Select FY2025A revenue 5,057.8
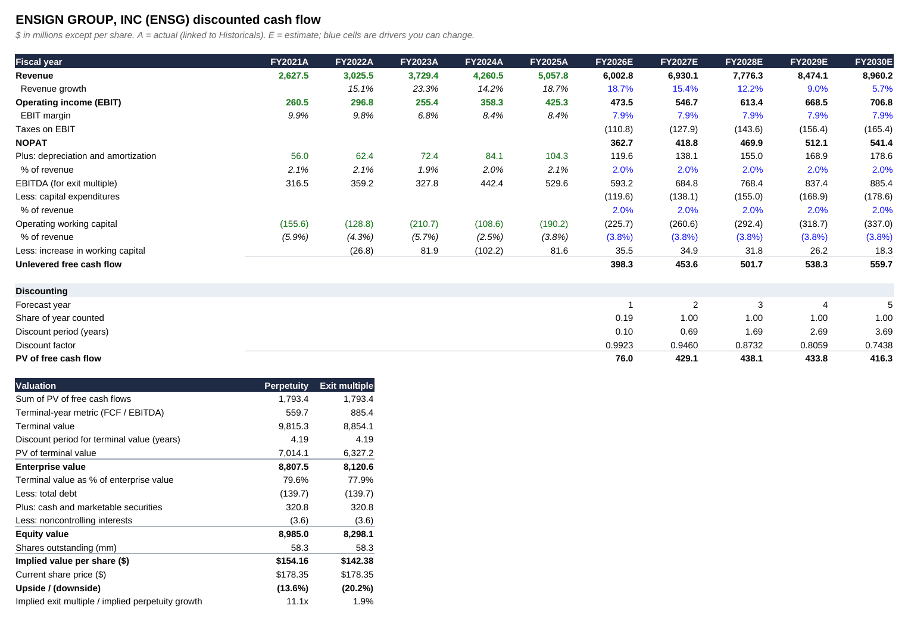The image size is (908, 621). [x=553, y=76]
